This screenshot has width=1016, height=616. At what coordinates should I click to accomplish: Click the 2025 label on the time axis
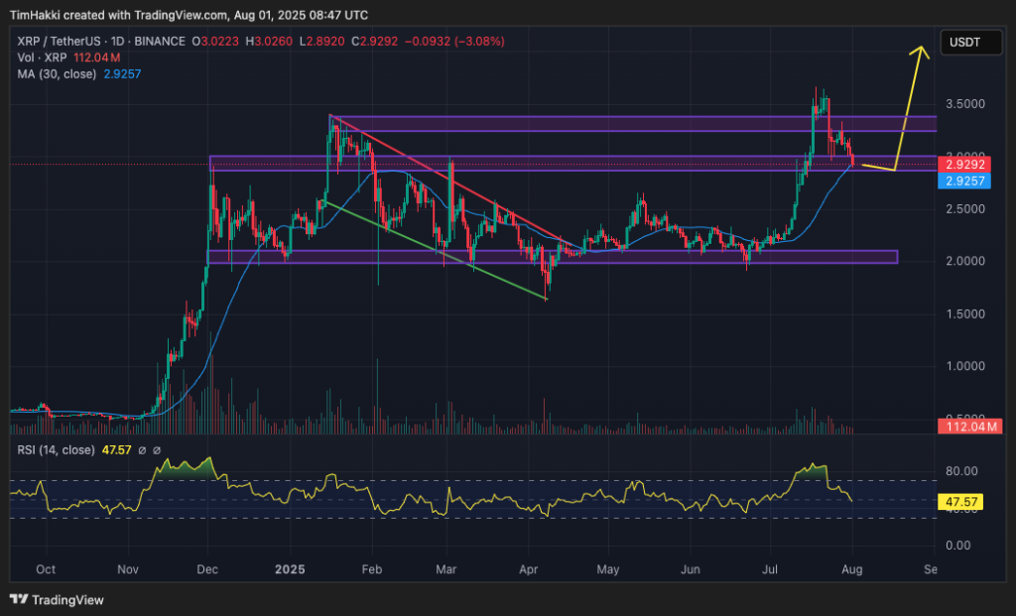pos(290,570)
